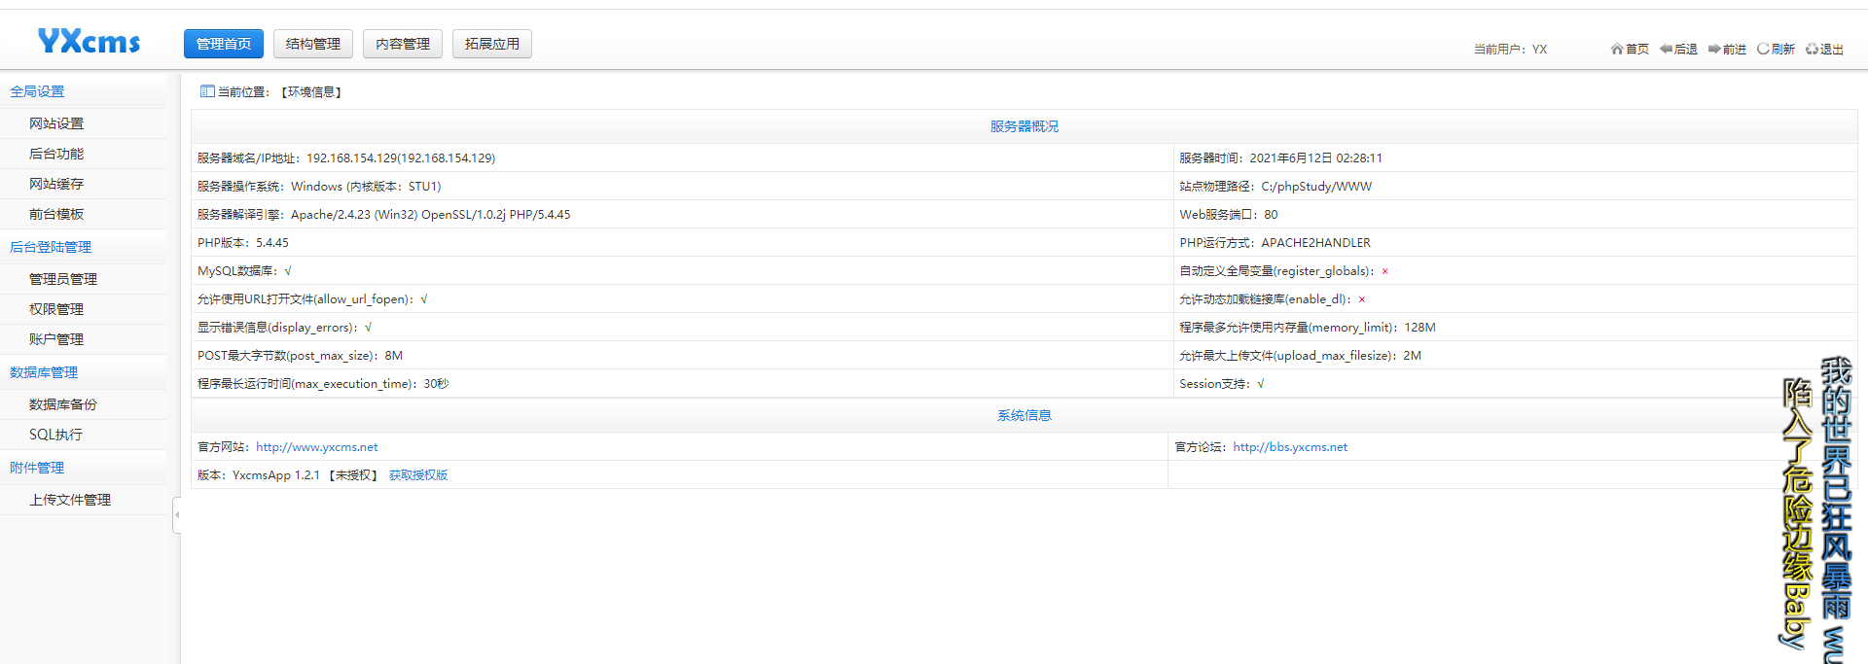This screenshot has height=664, width=1868.
Task: Open SQL执行 in the sidebar
Action: [55, 435]
